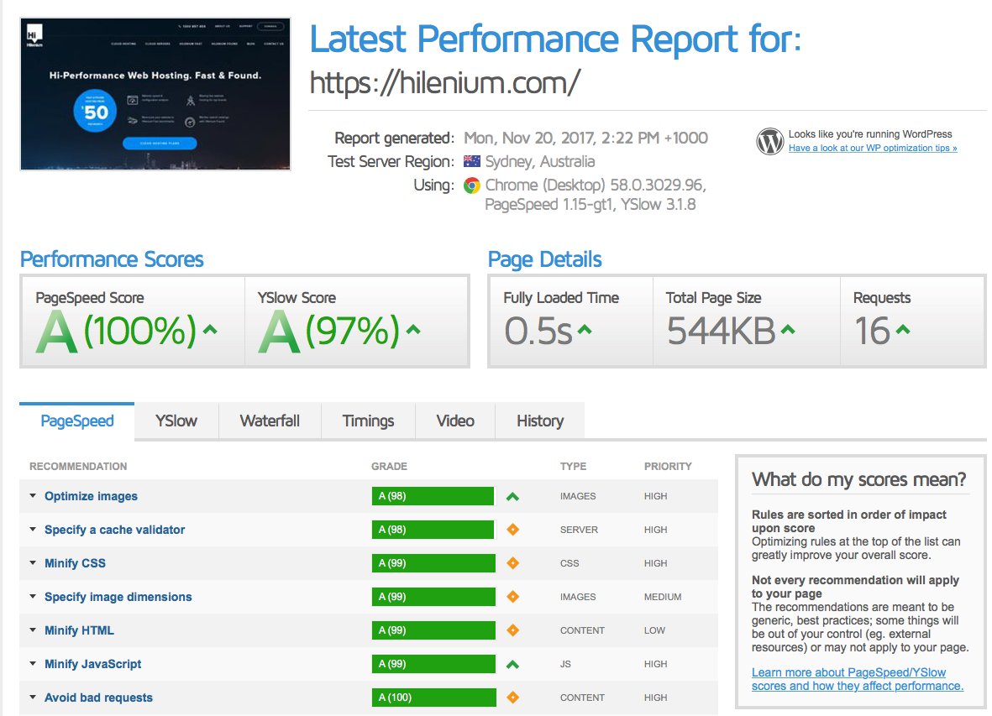
Task: Click the green arrow beside YSlow Score
Action: coord(413,329)
